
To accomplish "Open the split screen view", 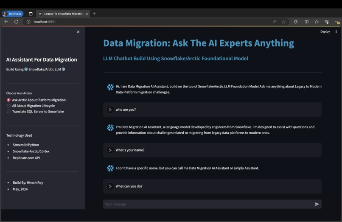I will [306, 22].
